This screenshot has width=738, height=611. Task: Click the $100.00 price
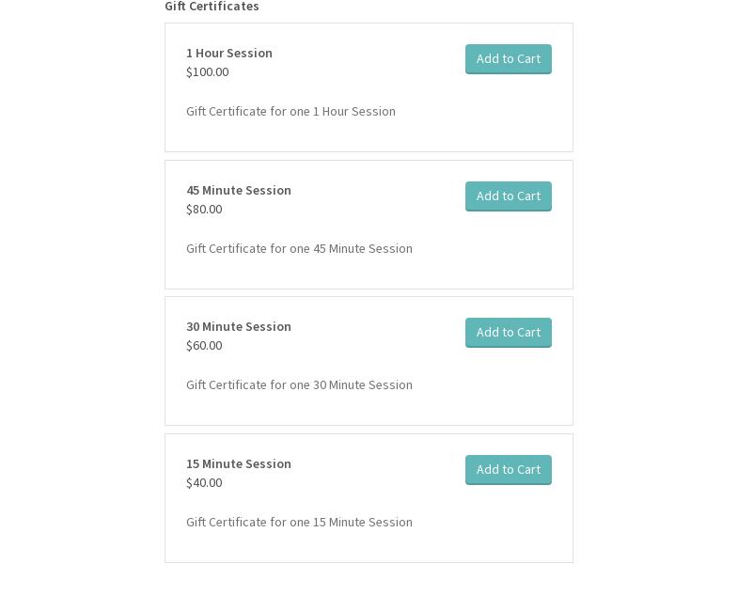pos(207,71)
